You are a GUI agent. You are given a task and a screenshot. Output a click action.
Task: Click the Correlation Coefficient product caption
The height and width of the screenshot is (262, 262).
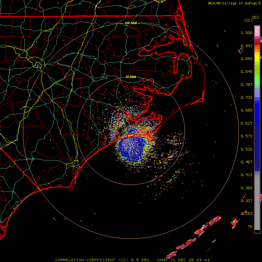click(132, 260)
